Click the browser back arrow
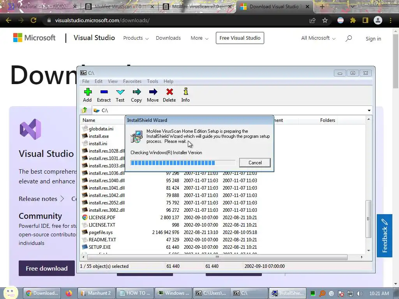Image resolution: width=399 pixels, height=299 pixels. pos(9,20)
